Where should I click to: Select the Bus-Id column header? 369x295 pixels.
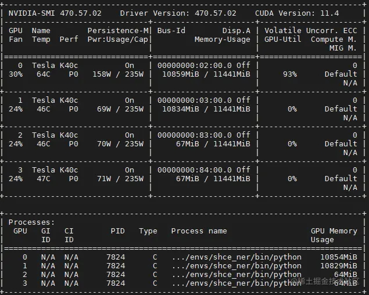coord(171,31)
